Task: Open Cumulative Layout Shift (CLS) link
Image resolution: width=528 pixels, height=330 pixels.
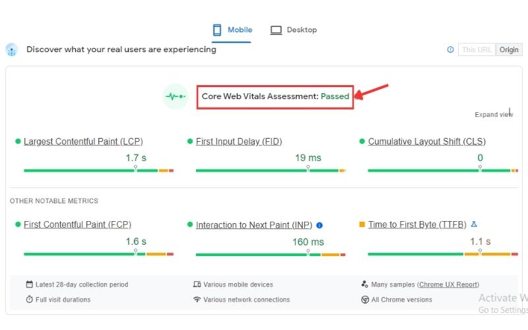Action: [427, 141]
